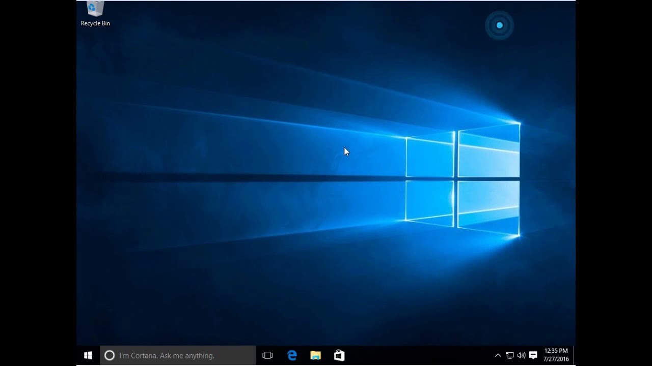
Task: Click the glowing blue circle indicator on the desktop
Action: point(500,25)
